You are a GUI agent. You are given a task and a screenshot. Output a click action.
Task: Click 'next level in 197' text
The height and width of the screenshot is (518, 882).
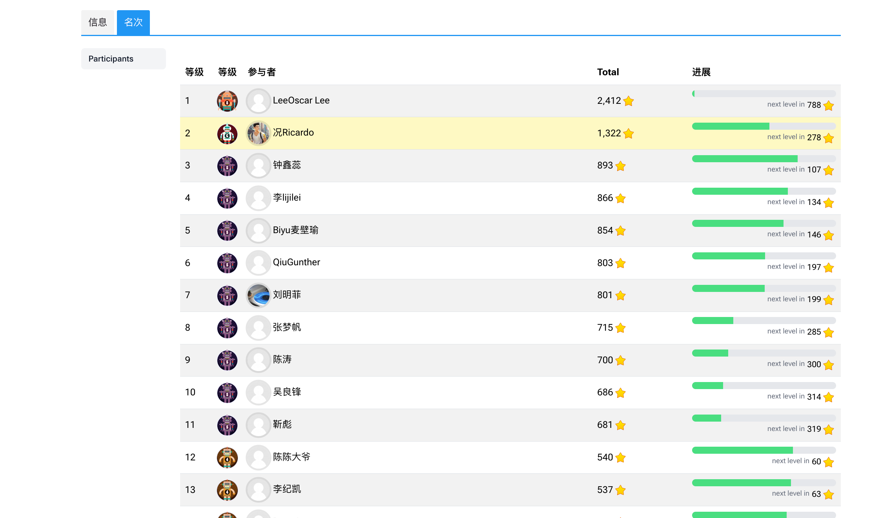point(794,267)
